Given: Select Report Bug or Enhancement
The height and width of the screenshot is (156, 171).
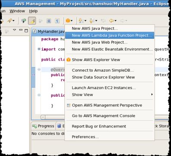Looking at the screenshot, I should click(110, 126).
